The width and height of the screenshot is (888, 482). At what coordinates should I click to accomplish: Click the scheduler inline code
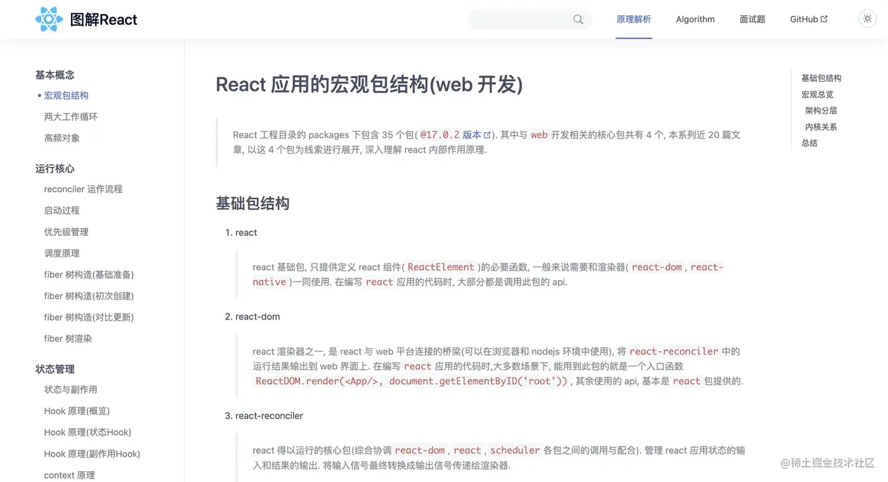(x=515, y=450)
